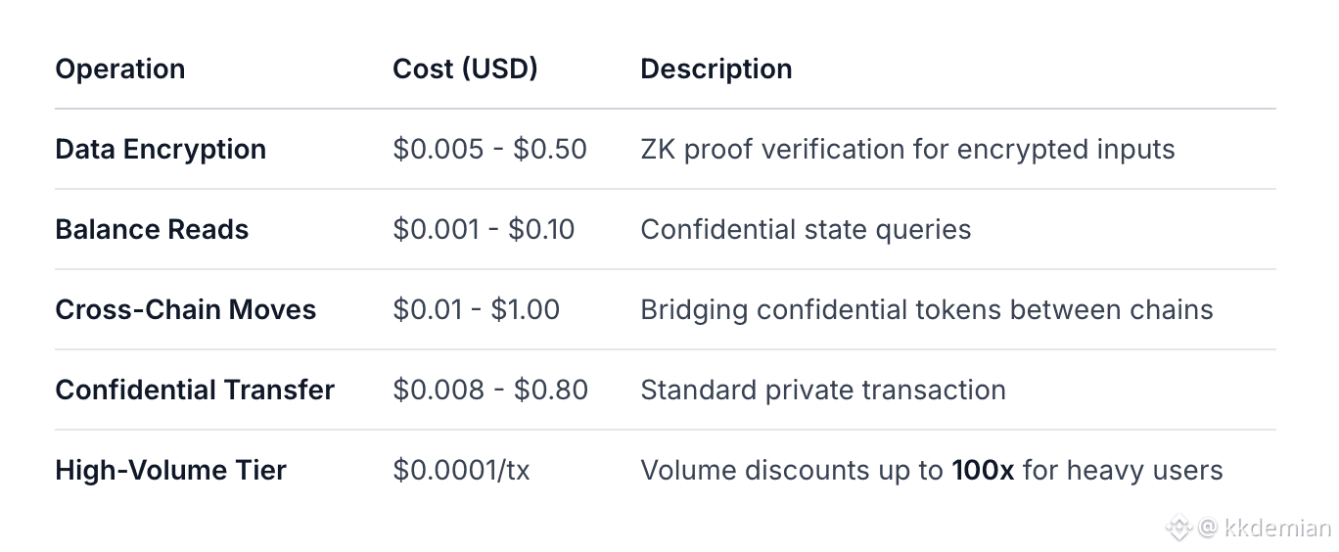Click the $0.01 - $1.00 cost cell
The height and width of the screenshot is (552, 1339).
coord(476,310)
